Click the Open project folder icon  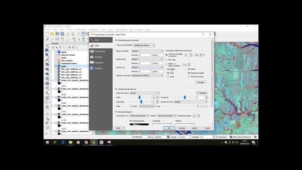coord(52,34)
